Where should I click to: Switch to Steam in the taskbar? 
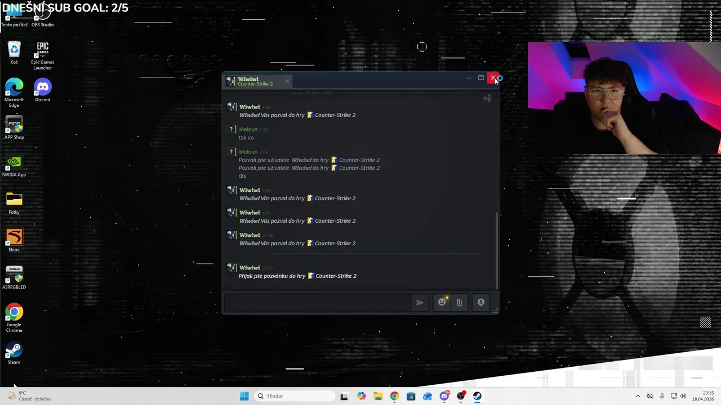click(x=477, y=396)
